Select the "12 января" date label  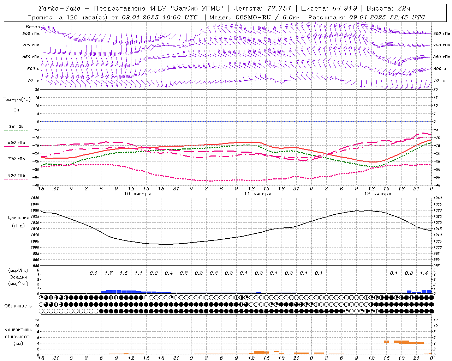pos(377,194)
